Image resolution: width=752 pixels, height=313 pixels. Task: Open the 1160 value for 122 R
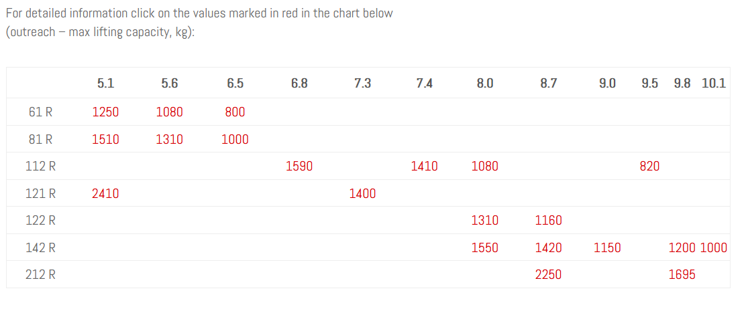point(548,221)
